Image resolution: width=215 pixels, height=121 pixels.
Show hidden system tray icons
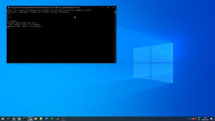pos(188,119)
